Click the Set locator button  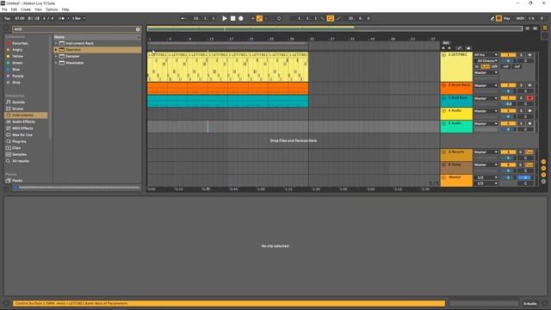click(446, 43)
